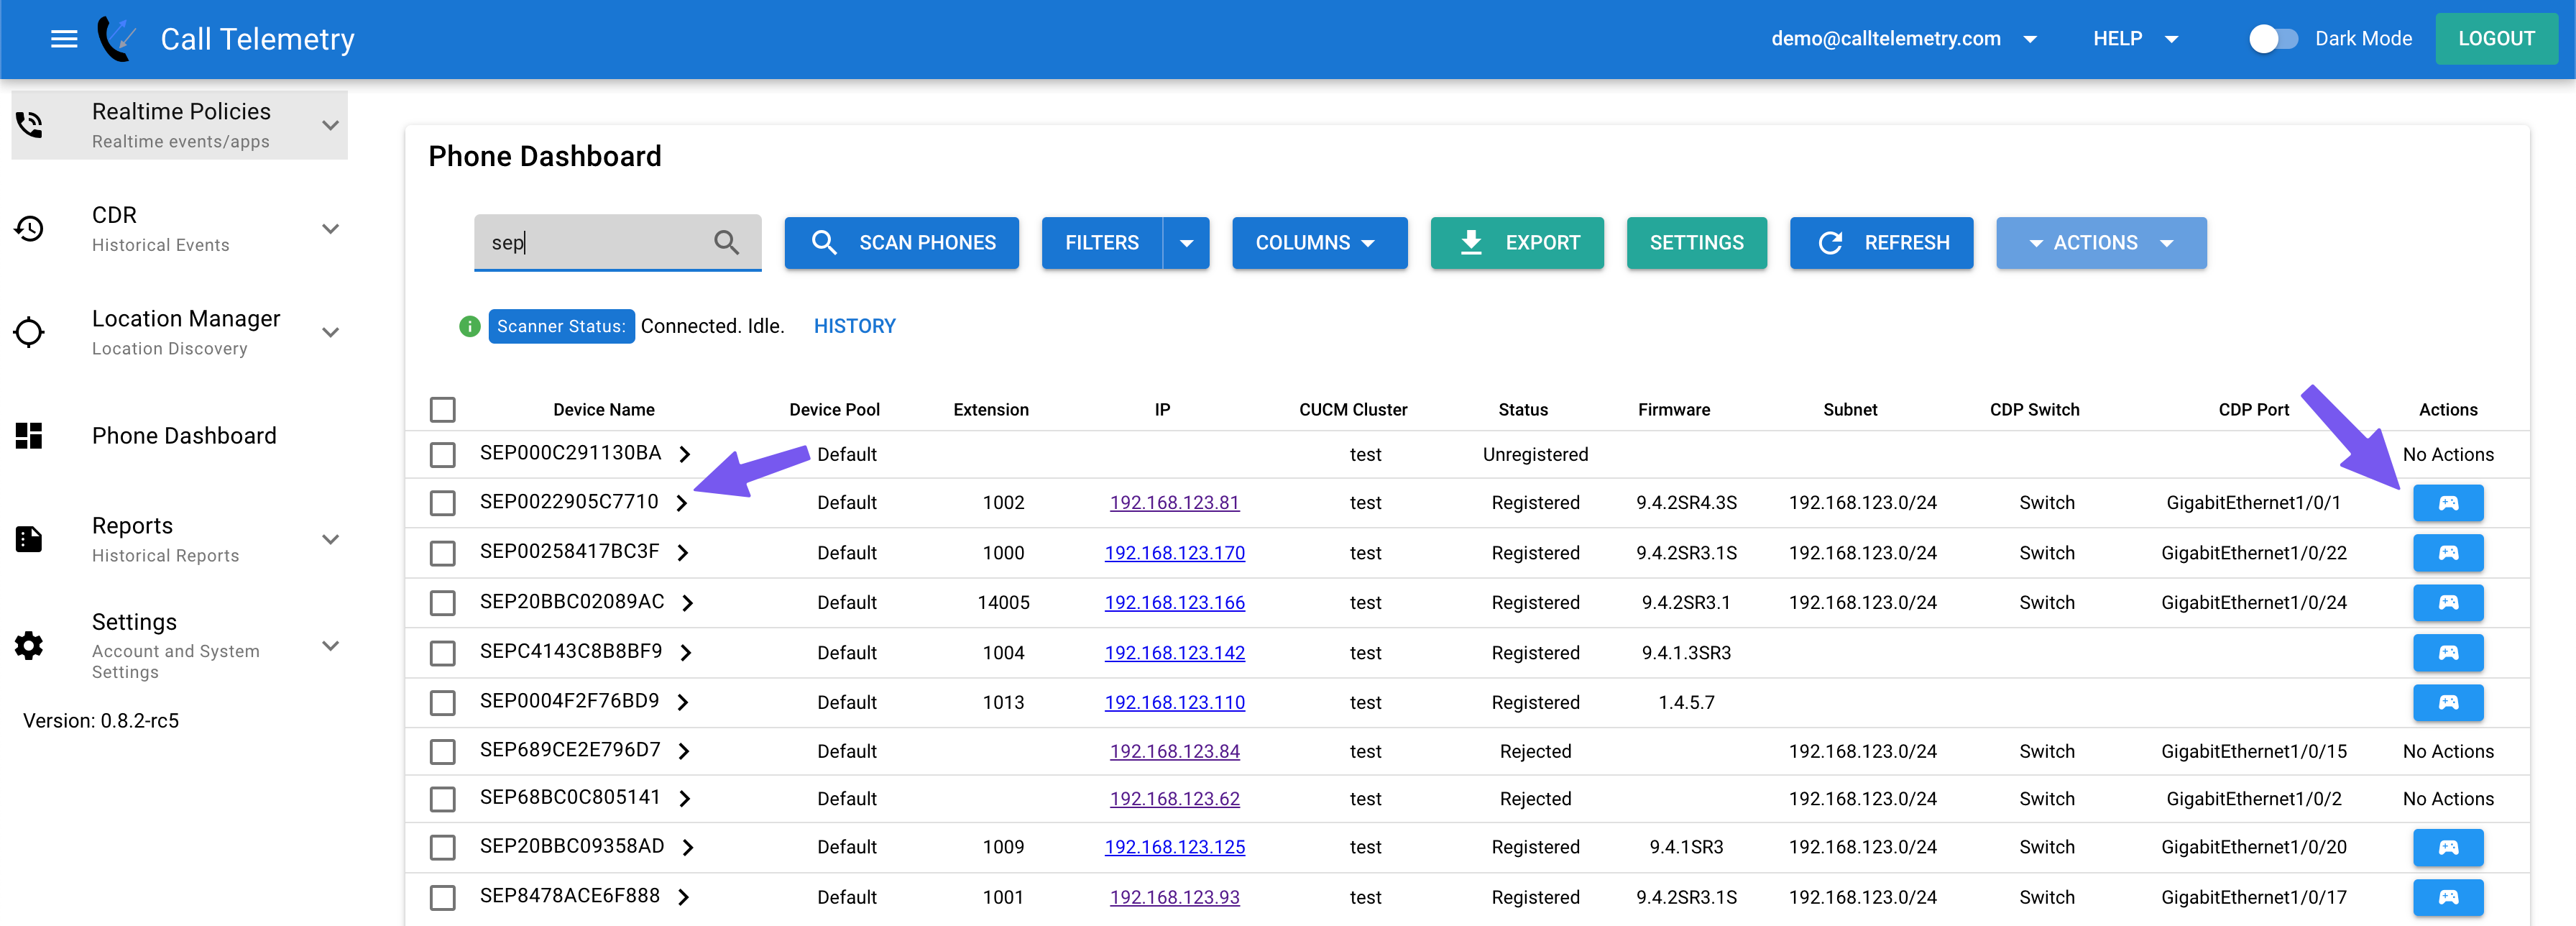
Task: Check the box for SEP20BBC02089AC
Action: pos(442,603)
